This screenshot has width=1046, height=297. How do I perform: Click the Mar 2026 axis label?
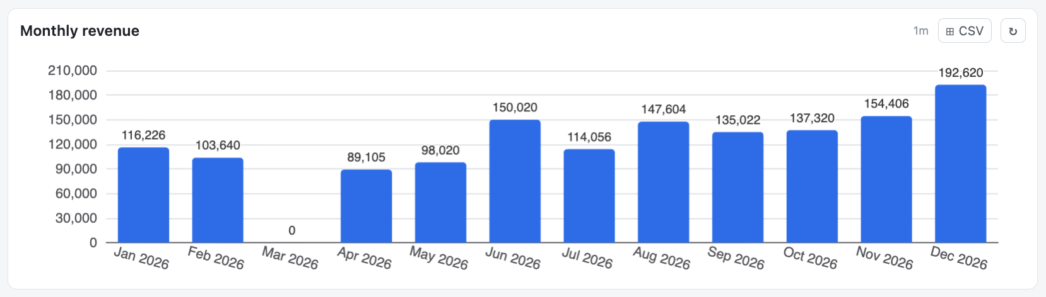[290, 258]
